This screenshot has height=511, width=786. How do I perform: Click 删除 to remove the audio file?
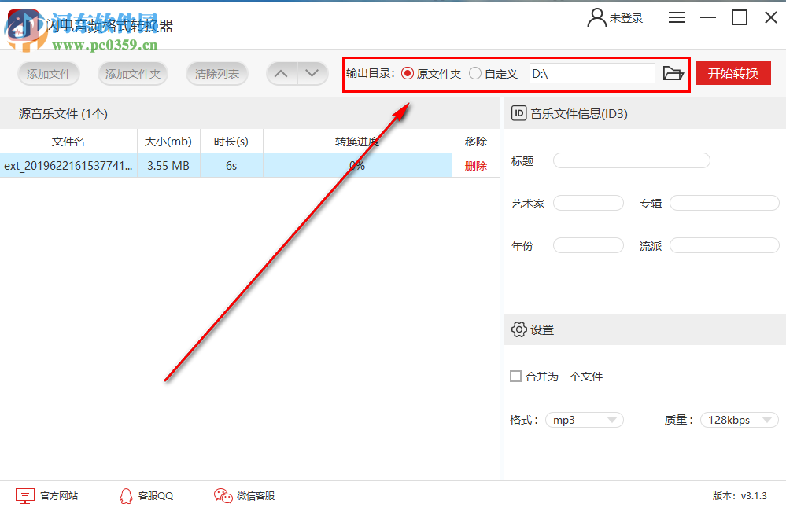pos(475,165)
